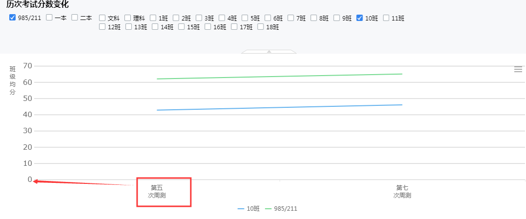Screen dimensions: 526x219
Task: Check the 4班 checkbox
Action: point(222,18)
